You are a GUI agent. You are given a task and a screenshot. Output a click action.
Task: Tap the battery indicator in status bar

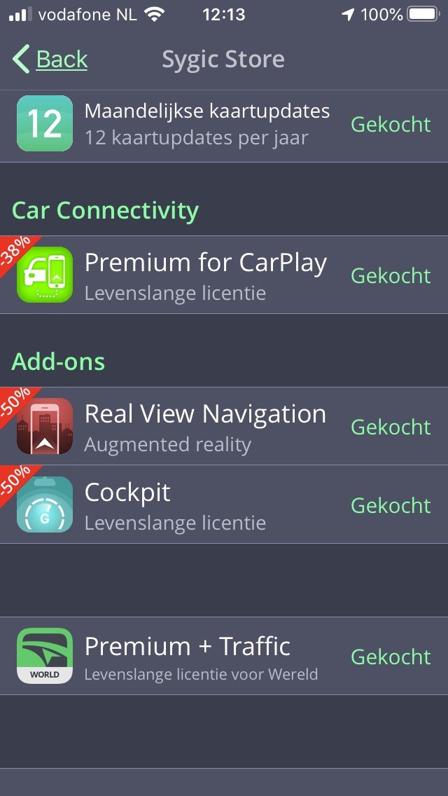(423, 15)
